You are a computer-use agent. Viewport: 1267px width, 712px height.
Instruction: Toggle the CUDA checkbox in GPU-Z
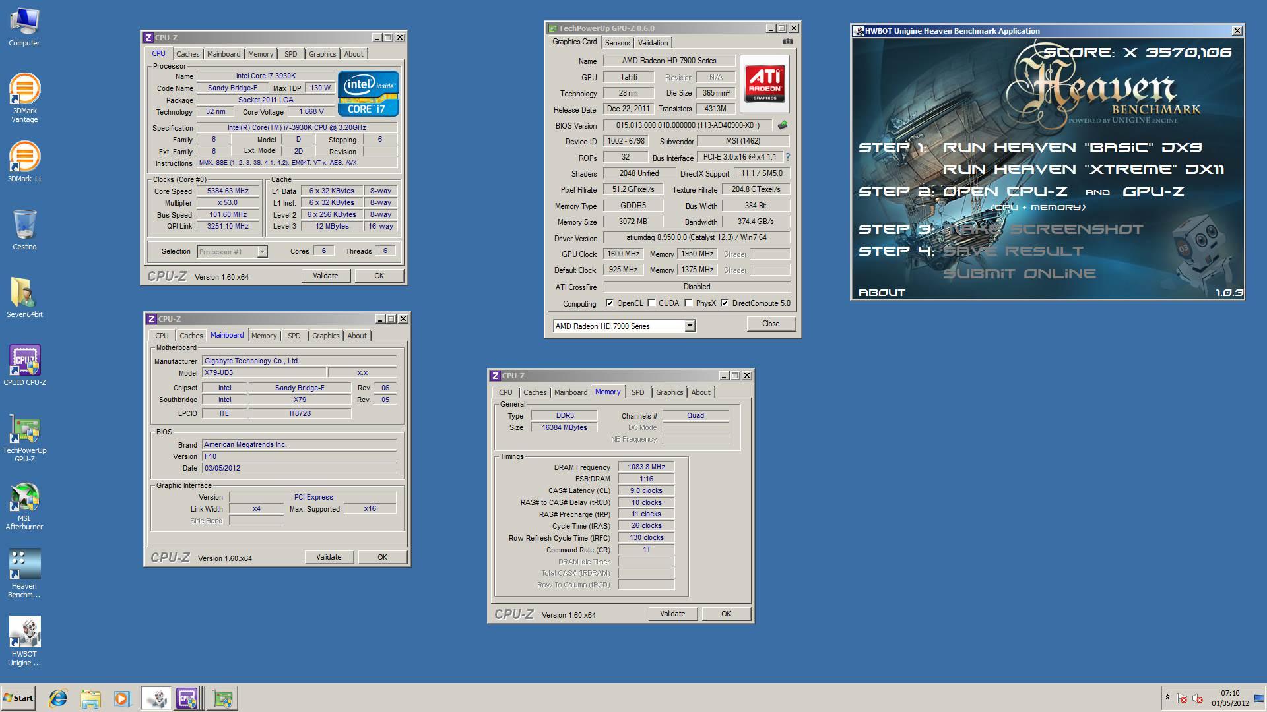pyautogui.click(x=651, y=303)
